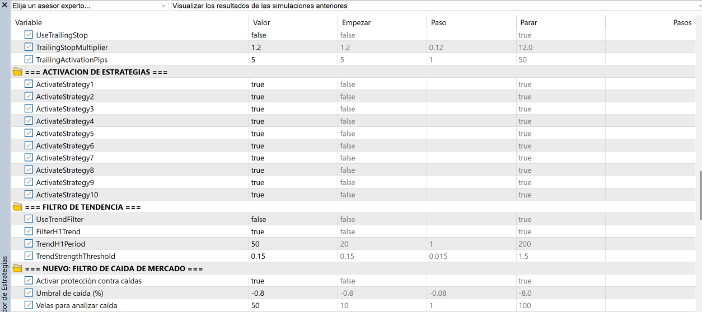Viewport: 702px width, 312px height.
Task: Click the vertical scrollbar thumb
Action: point(700,196)
